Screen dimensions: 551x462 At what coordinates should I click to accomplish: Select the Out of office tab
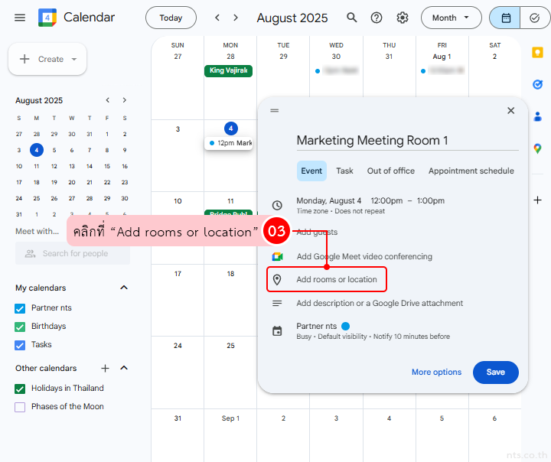(x=391, y=171)
